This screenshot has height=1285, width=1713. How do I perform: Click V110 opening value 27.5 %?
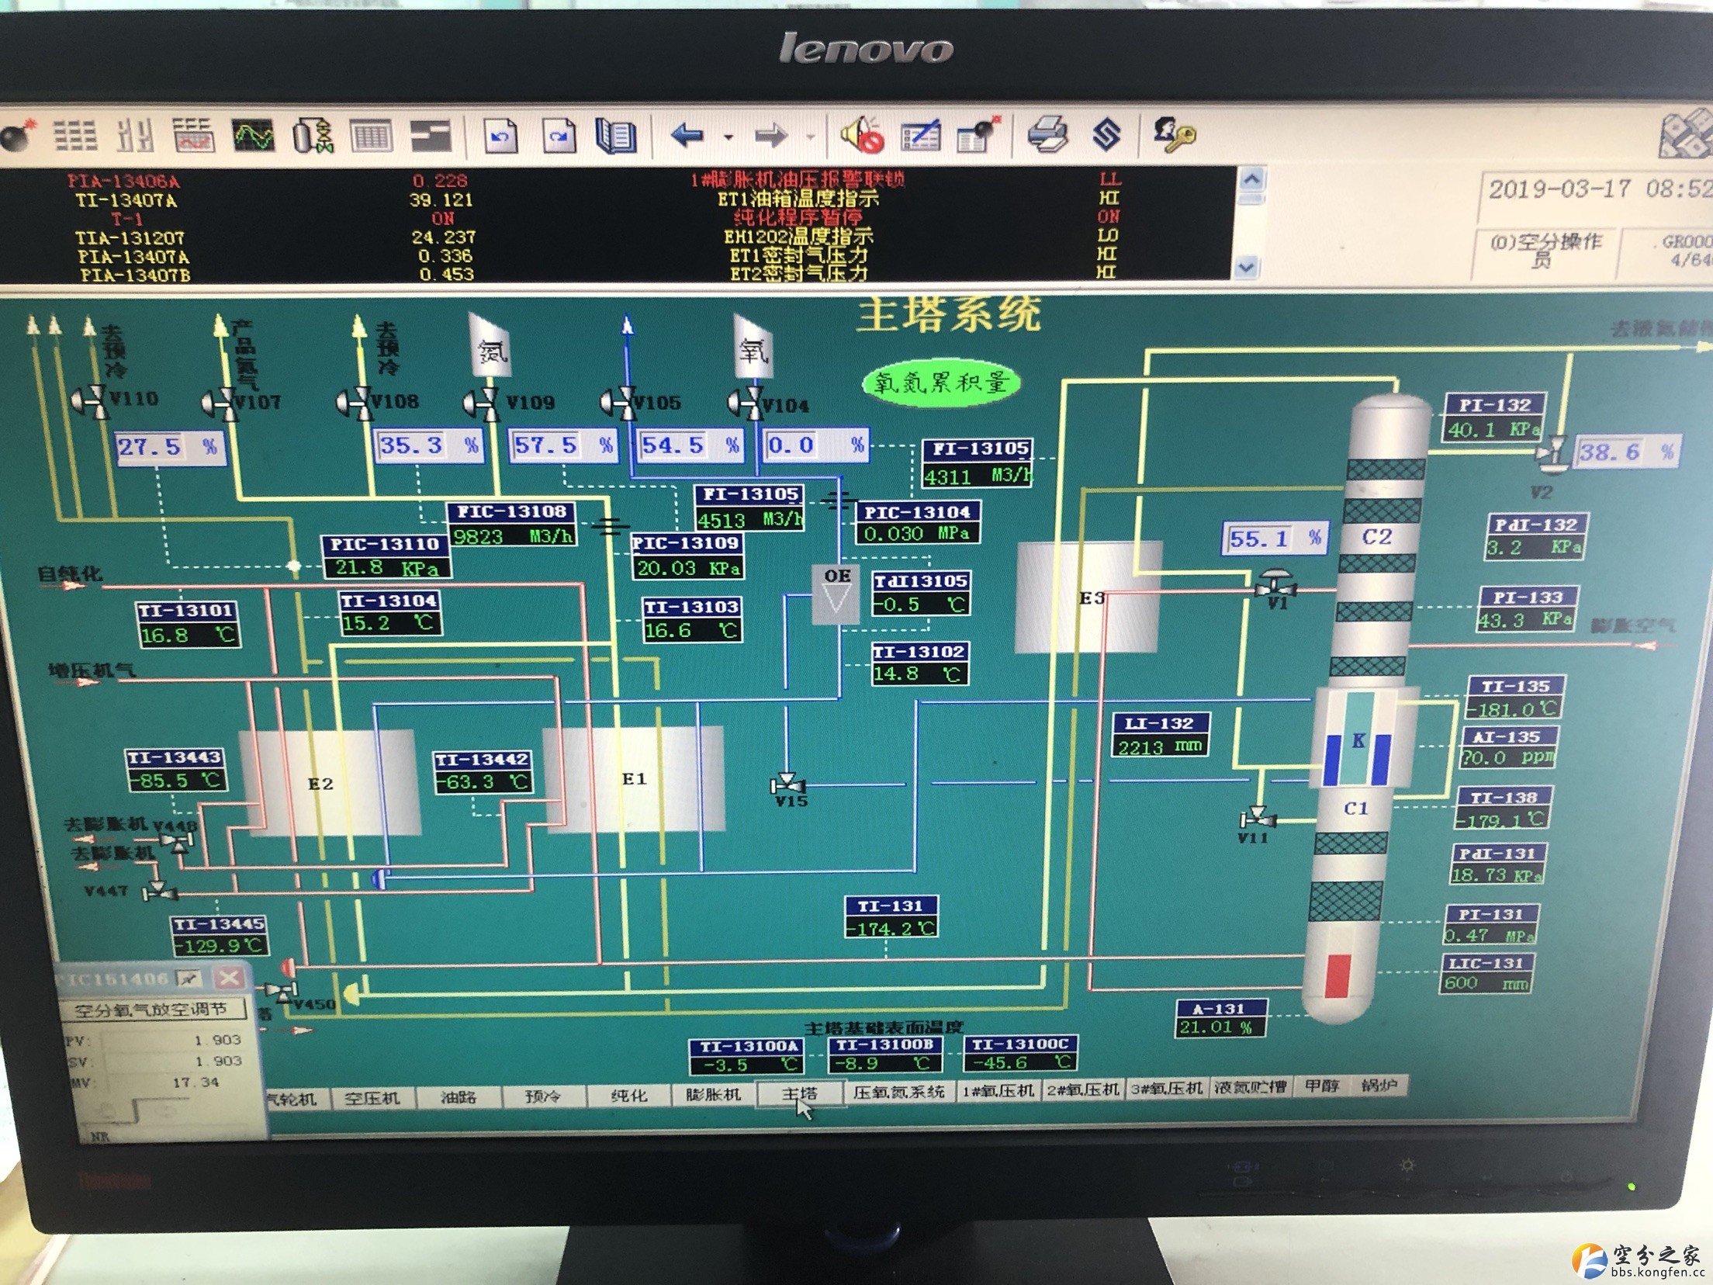[171, 447]
